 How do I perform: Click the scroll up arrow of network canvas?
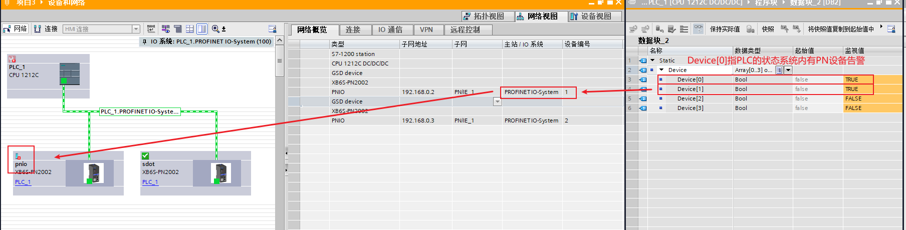[280, 40]
